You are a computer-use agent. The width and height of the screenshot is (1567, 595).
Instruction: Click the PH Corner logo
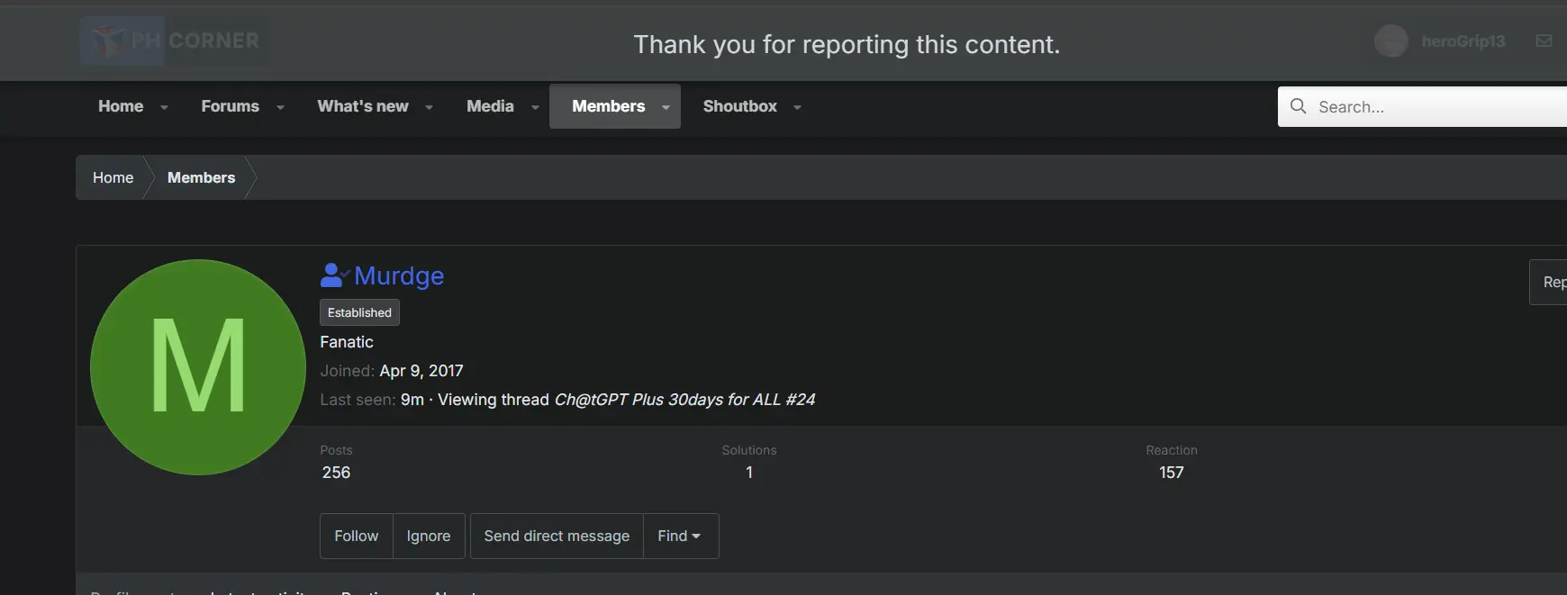173,41
